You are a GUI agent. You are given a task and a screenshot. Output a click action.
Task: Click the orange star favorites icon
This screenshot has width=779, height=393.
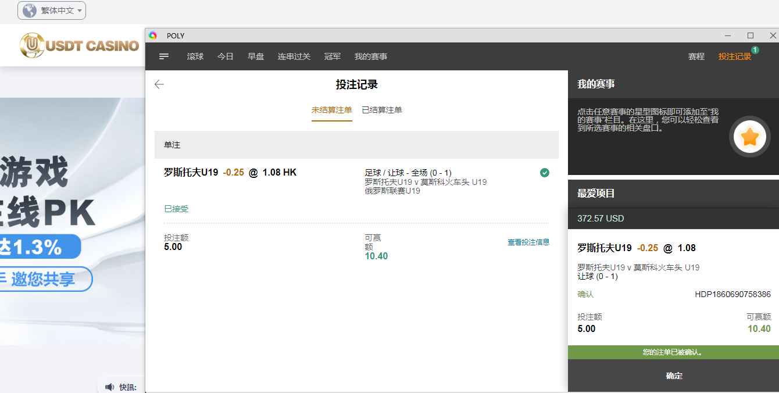tap(750, 137)
